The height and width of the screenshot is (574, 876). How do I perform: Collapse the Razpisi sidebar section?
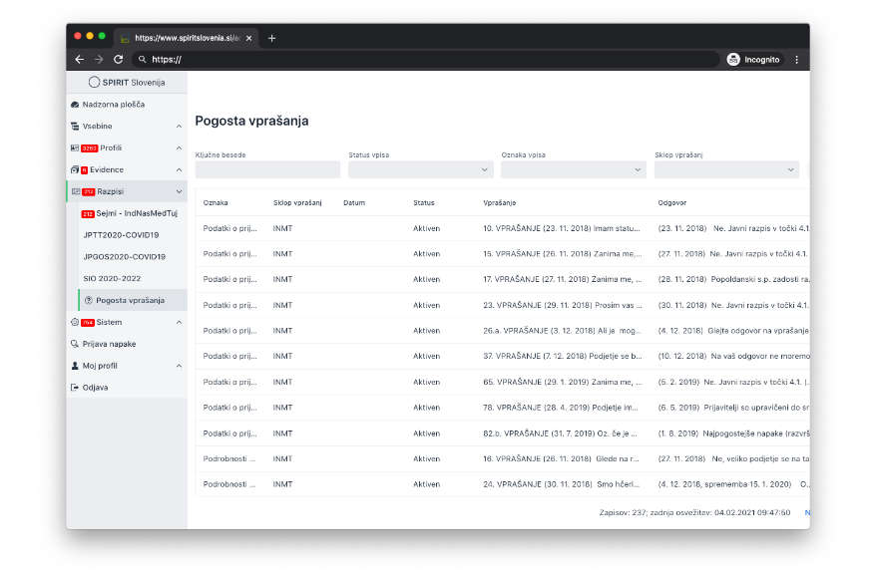coord(179,191)
